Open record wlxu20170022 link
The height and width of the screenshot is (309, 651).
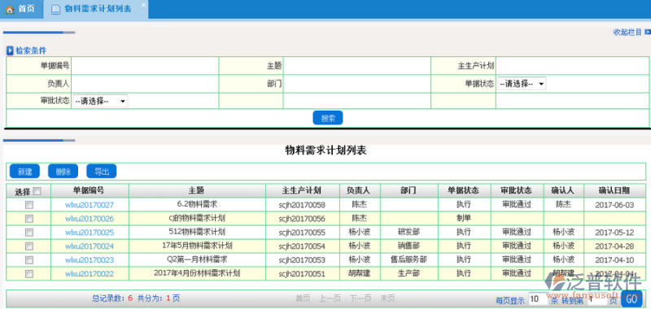tap(90, 274)
